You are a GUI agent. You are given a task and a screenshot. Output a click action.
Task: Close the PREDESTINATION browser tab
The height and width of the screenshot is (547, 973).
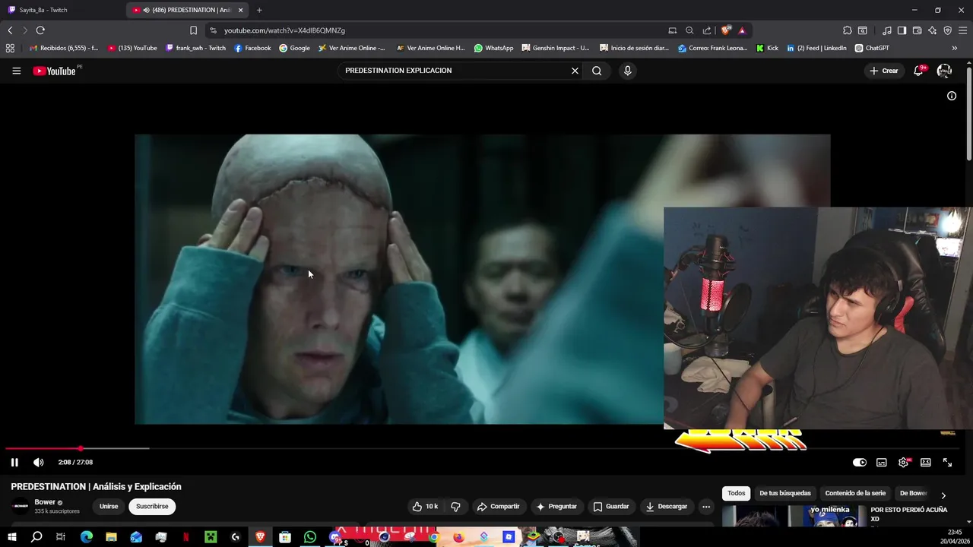[241, 10]
